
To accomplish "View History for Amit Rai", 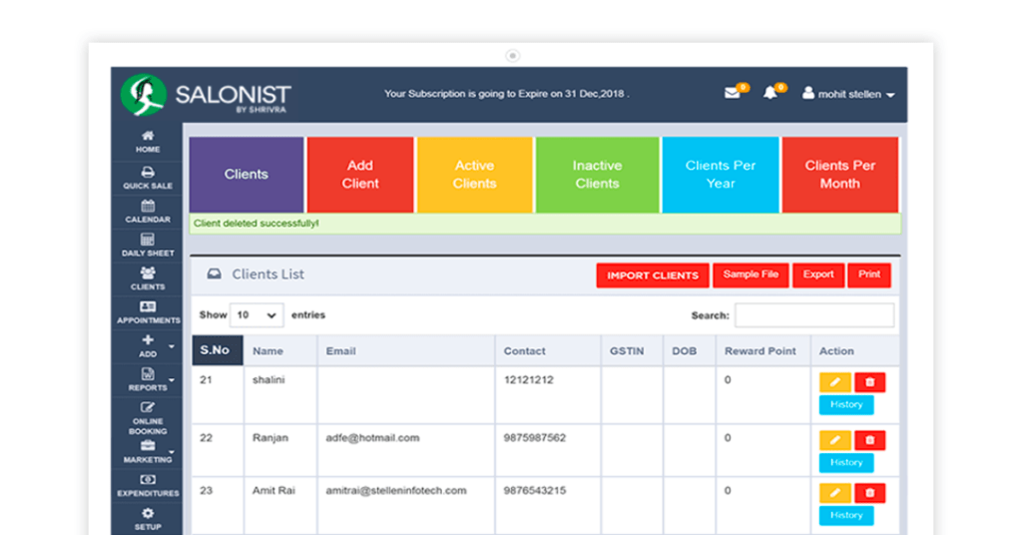I will tap(846, 515).
